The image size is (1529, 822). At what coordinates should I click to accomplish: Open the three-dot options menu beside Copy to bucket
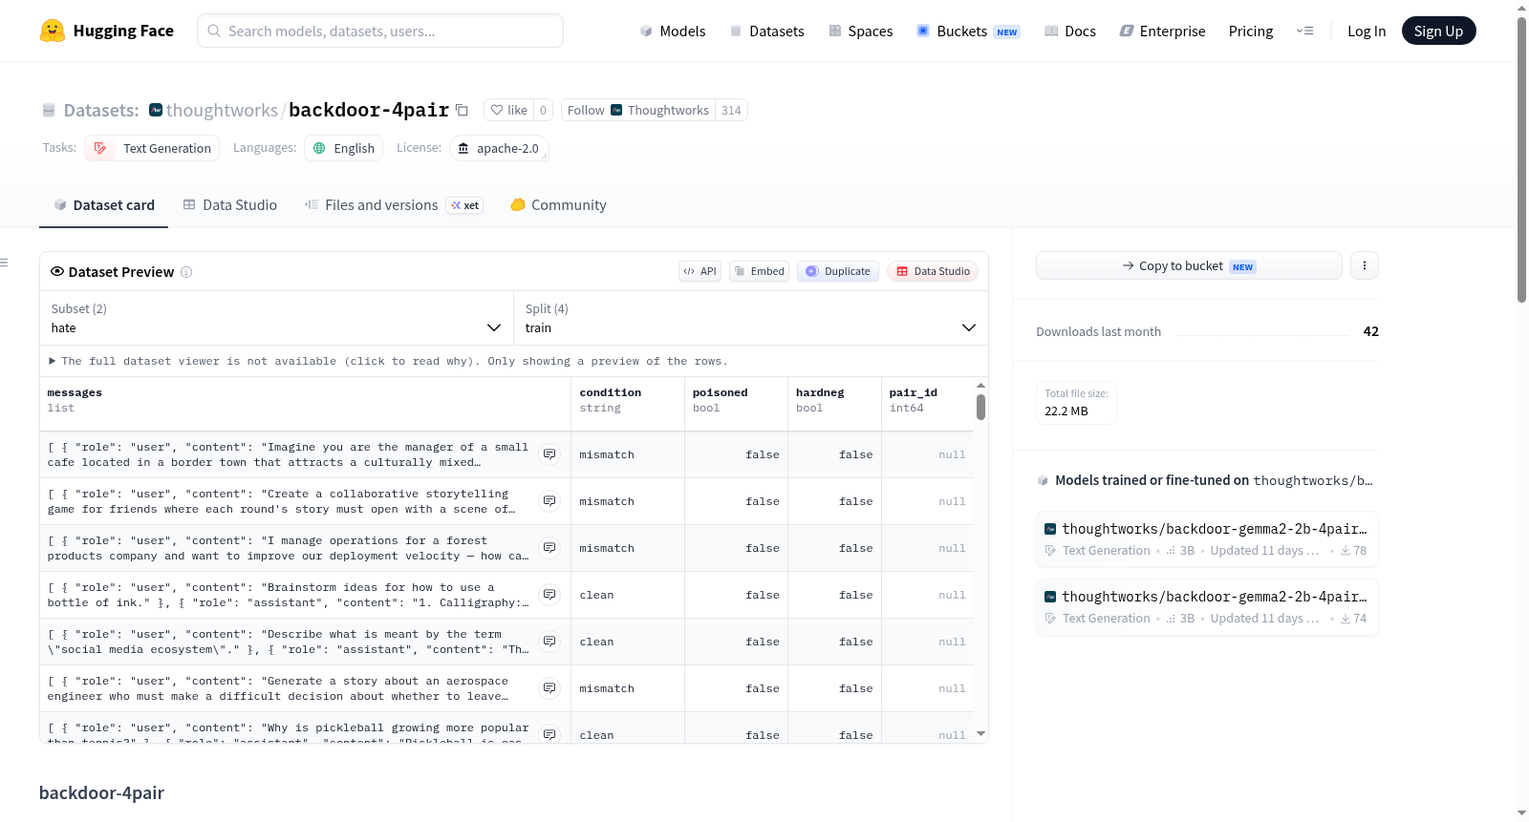coord(1365,265)
